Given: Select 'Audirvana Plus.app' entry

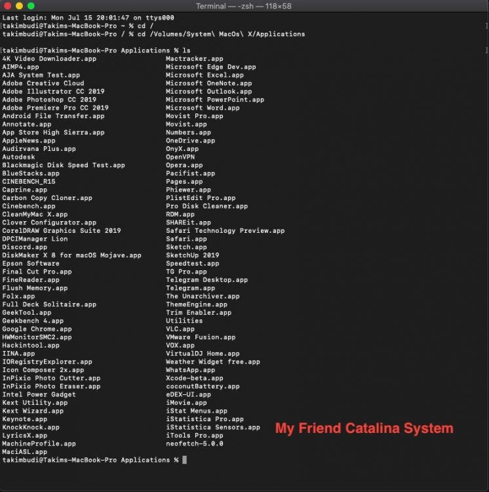Looking at the screenshot, I should (x=39, y=149).
